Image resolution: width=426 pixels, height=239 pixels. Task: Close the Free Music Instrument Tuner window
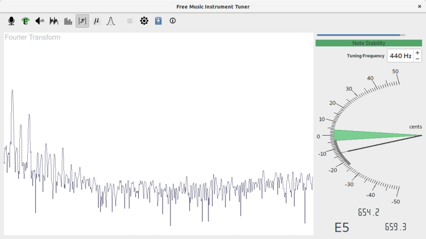tap(419, 6)
